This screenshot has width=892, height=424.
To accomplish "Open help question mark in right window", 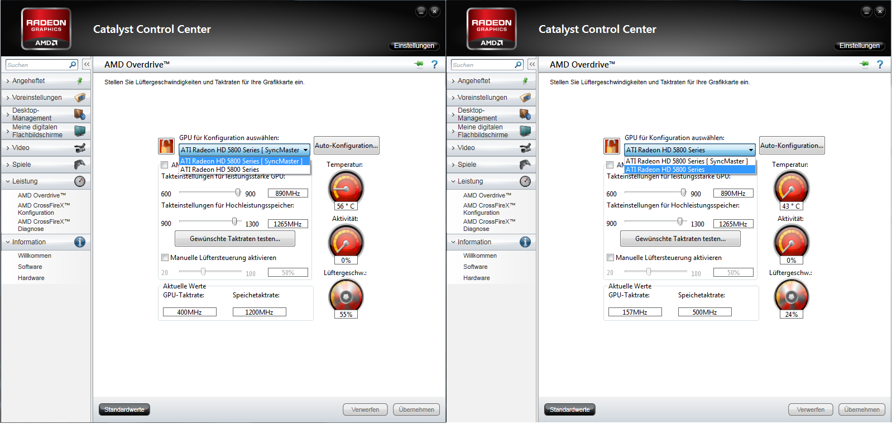I will tap(880, 65).
